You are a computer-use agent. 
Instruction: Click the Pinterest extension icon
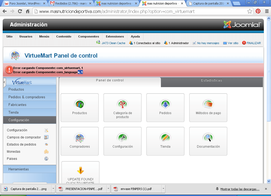point(258,11)
